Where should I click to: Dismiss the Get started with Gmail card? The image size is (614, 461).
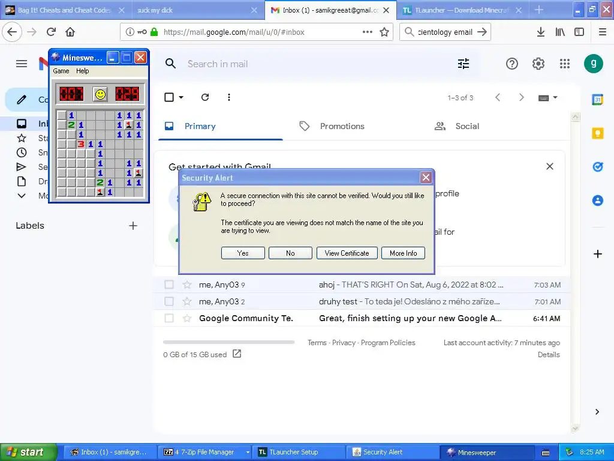pos(550,167)
